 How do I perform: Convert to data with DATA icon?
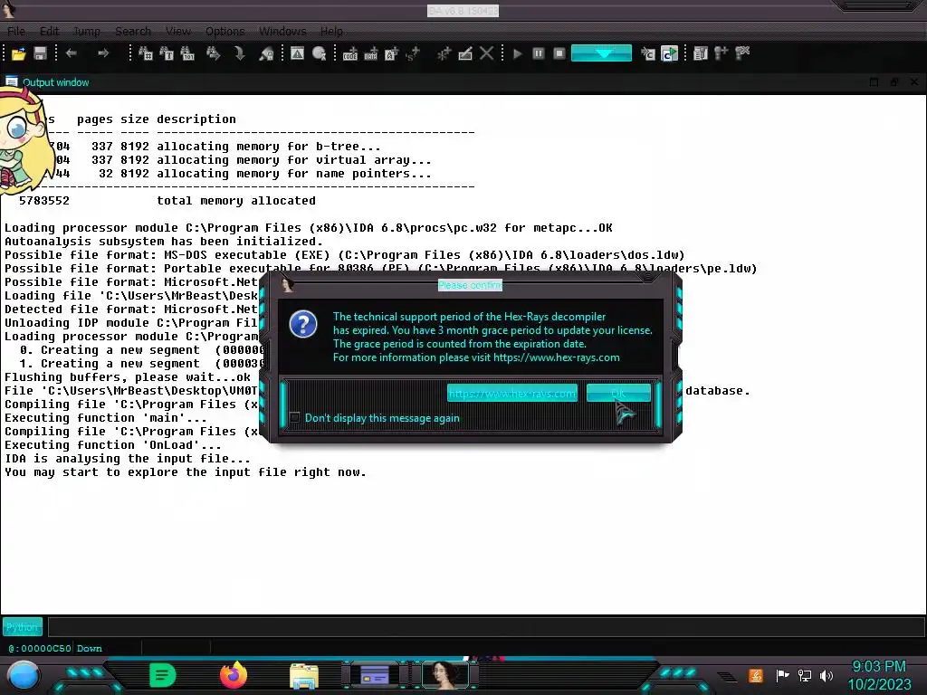point(370,53)
